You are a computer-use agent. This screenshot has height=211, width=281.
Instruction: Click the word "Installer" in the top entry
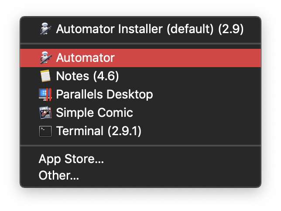coord(140,29)
